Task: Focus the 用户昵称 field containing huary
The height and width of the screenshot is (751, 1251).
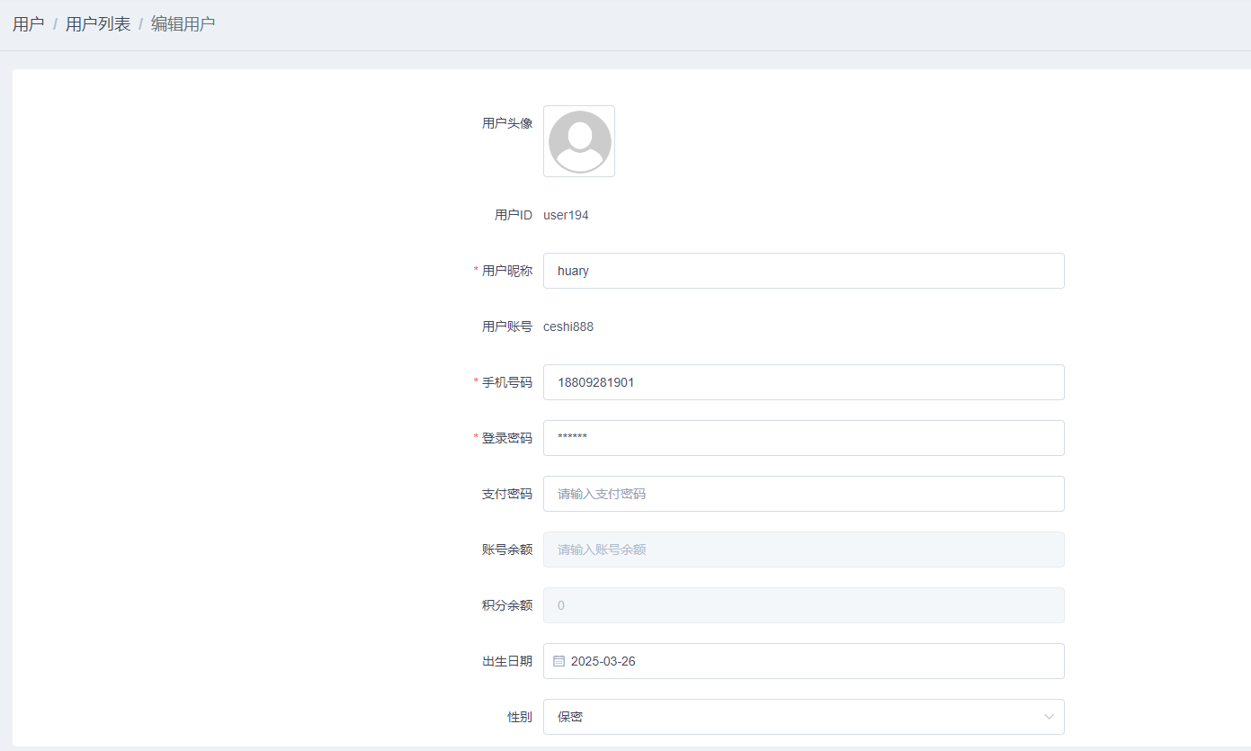Action: (x=803, y=271)
